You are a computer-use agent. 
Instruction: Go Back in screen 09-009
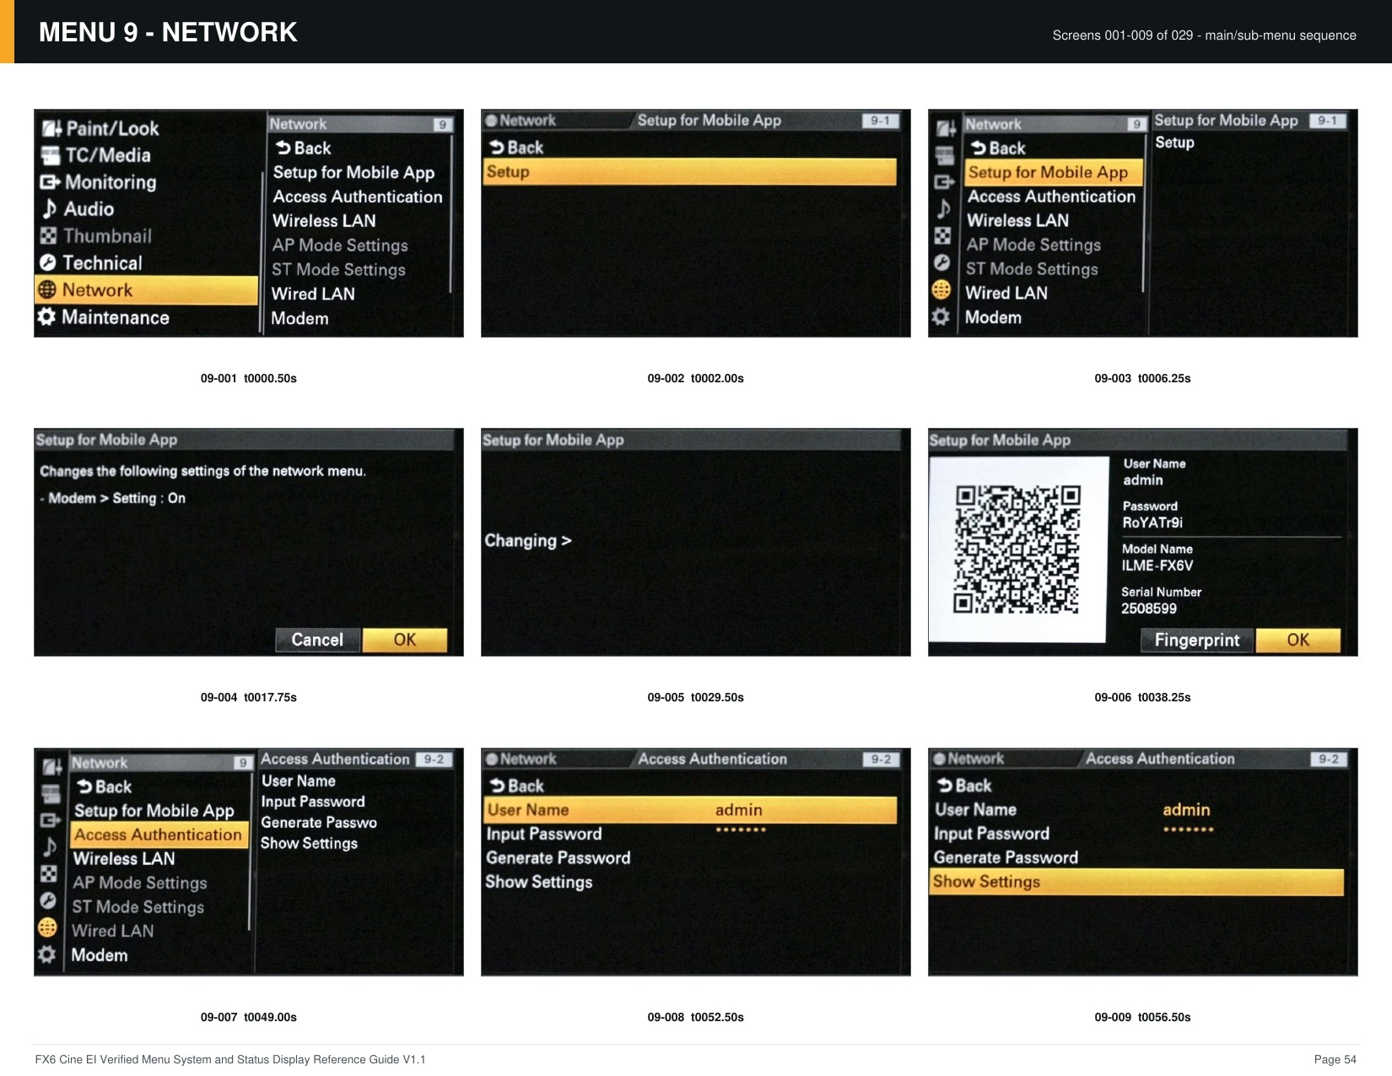pos(964,786)
